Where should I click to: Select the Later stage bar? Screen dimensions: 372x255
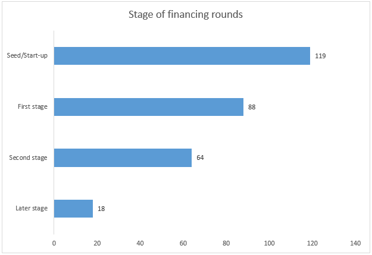[x=73, y=209]
